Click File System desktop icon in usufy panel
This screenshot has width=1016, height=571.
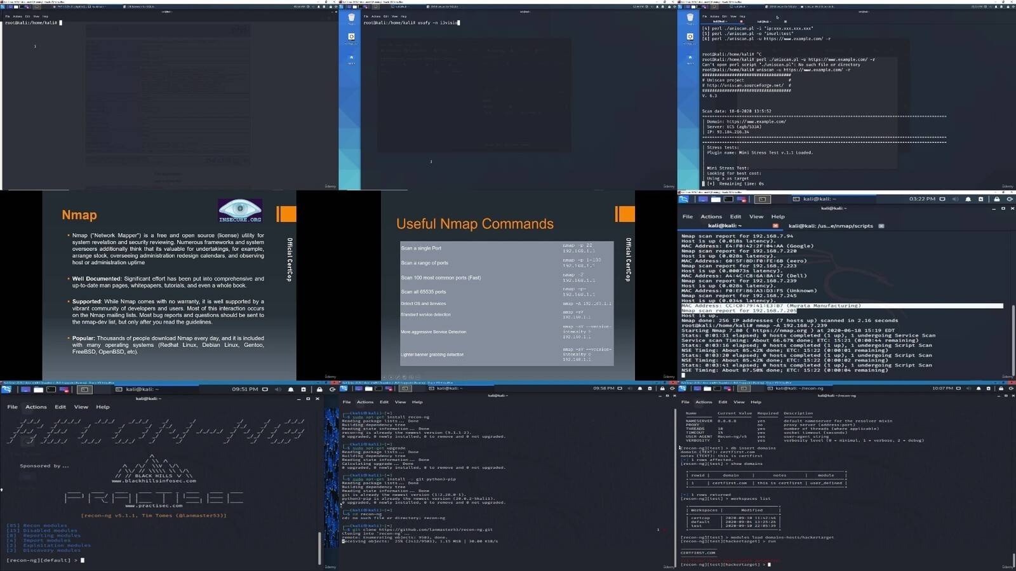pyautogui.click(x=351, y=37)
